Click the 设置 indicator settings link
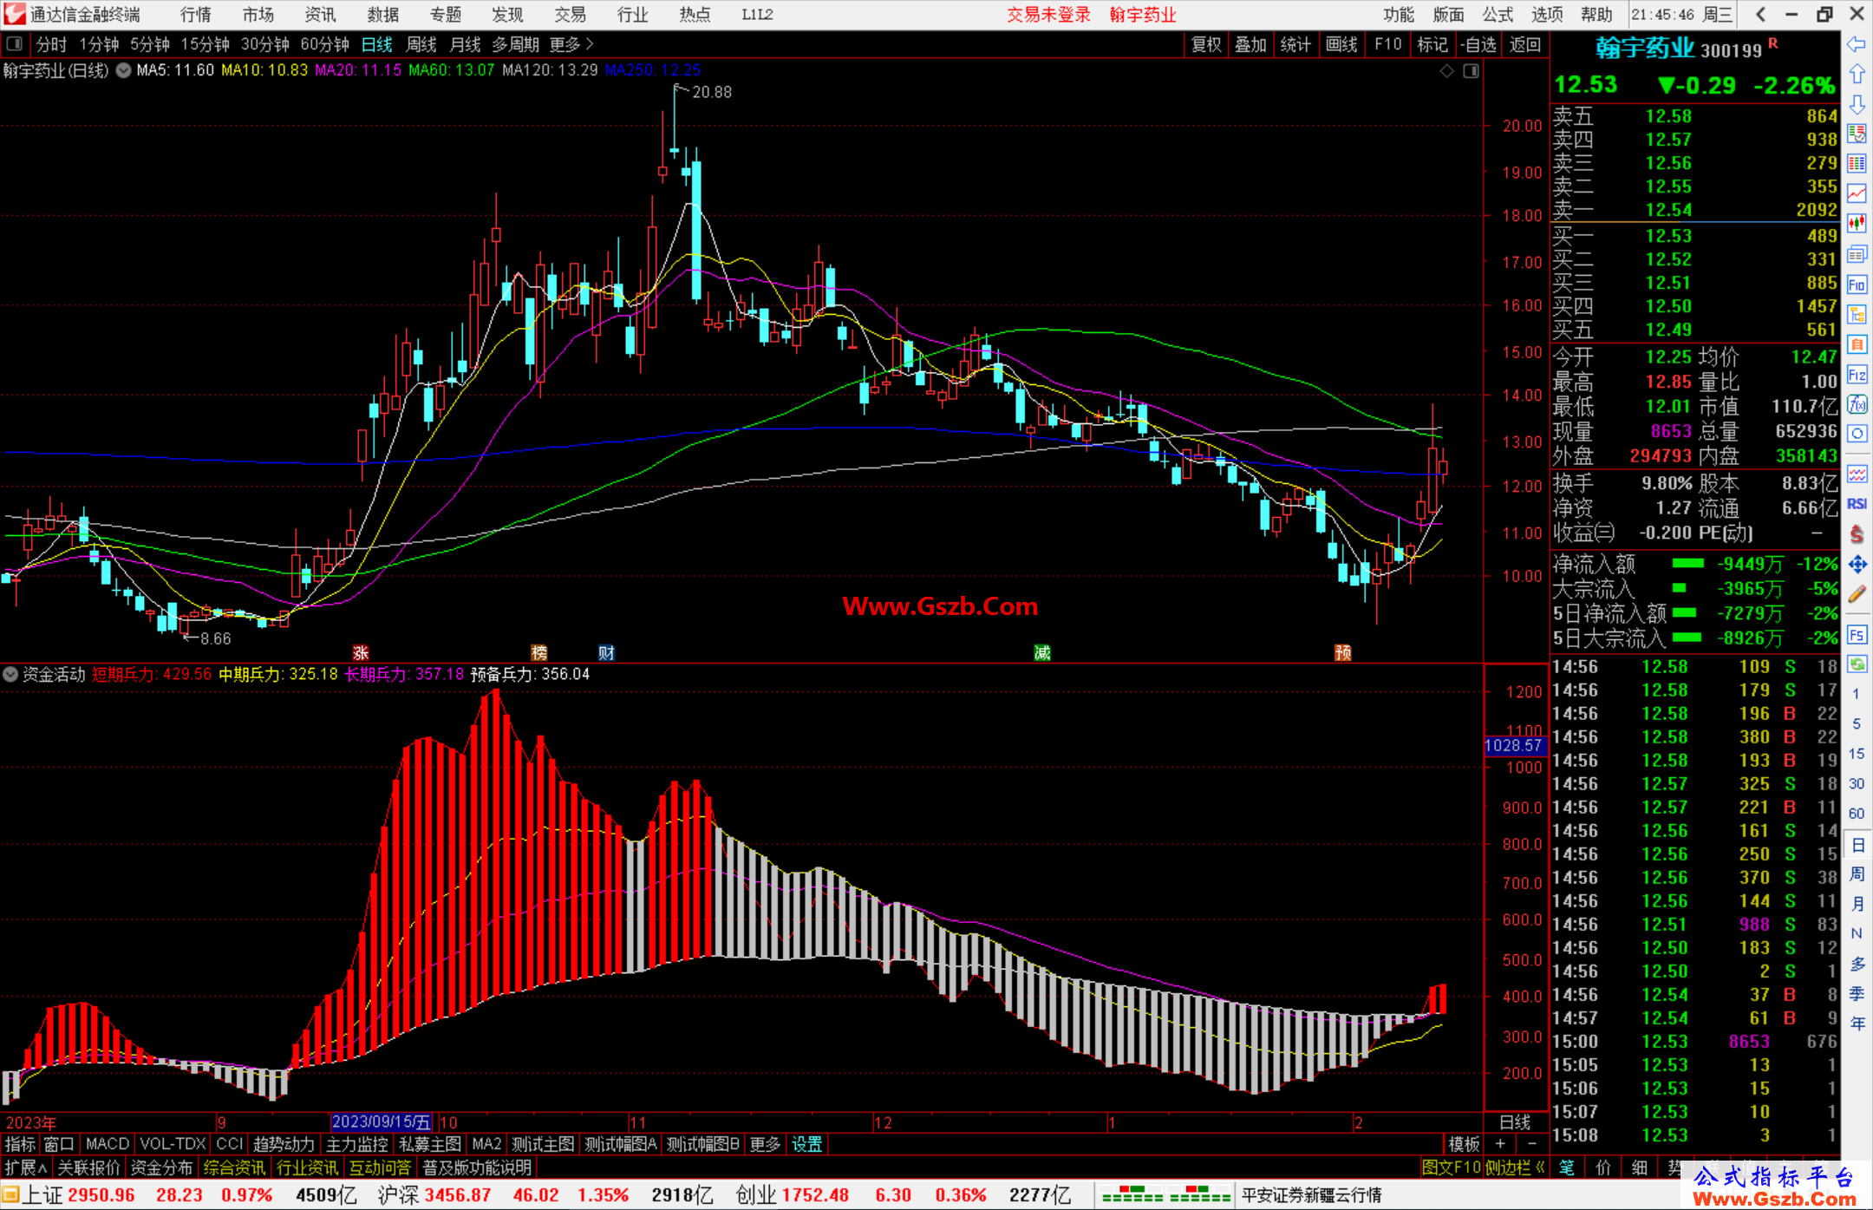 806,1144
